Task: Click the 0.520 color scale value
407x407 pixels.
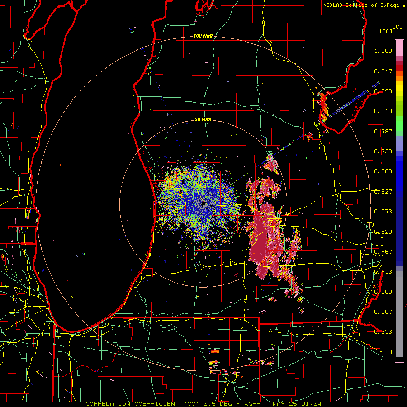Action: point(383,232)
